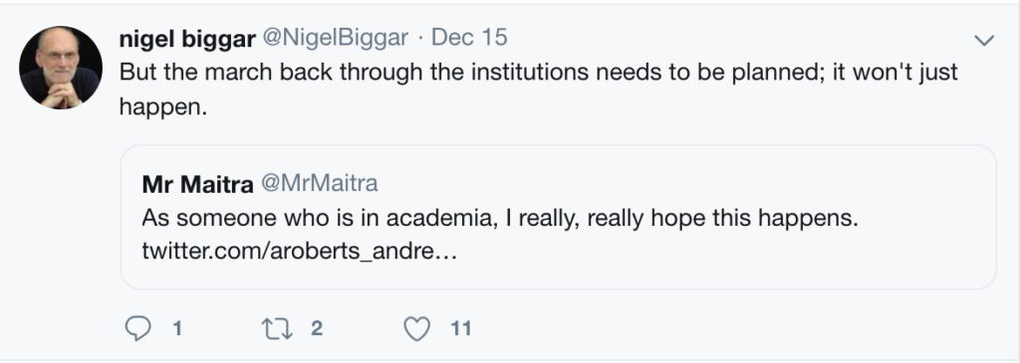Open the Dec 15 timestamp permalink
The image size is (1020, 363).
pyautogui.click(x=469, y=37)
